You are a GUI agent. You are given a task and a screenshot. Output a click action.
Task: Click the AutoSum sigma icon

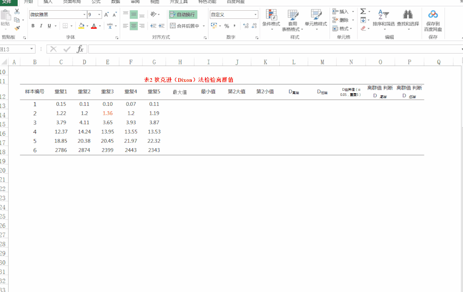363,12
